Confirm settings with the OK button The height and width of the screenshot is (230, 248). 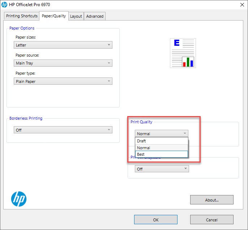pyautogui.click(x=155, y=220)
